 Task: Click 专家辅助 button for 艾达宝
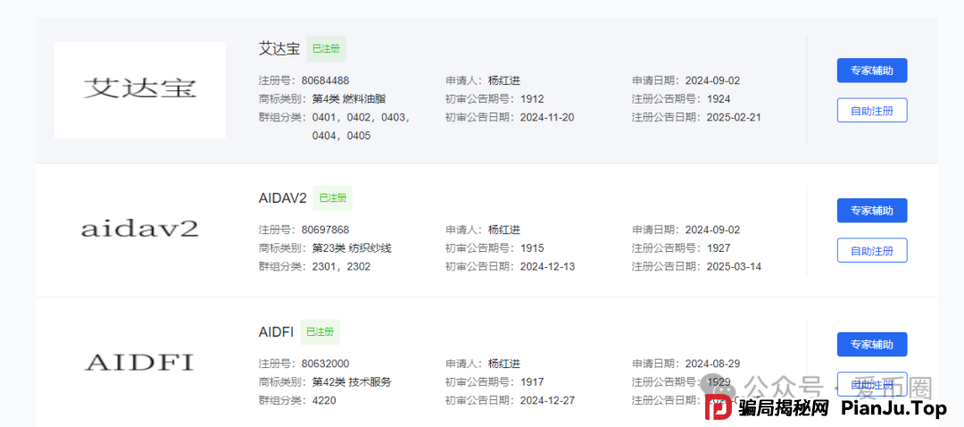tap(872, 71)
